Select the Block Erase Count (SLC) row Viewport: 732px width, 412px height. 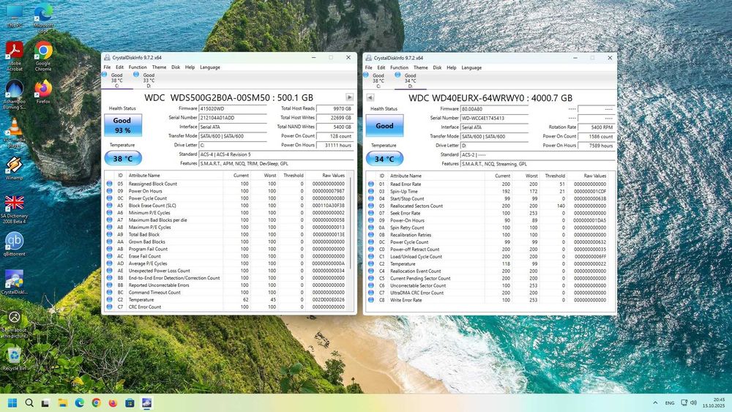(x=225, y=206)
